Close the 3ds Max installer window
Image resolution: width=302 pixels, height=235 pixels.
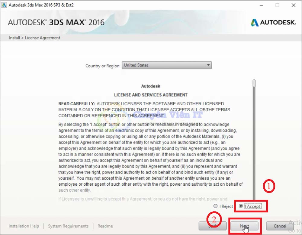[x=293, y=5]
